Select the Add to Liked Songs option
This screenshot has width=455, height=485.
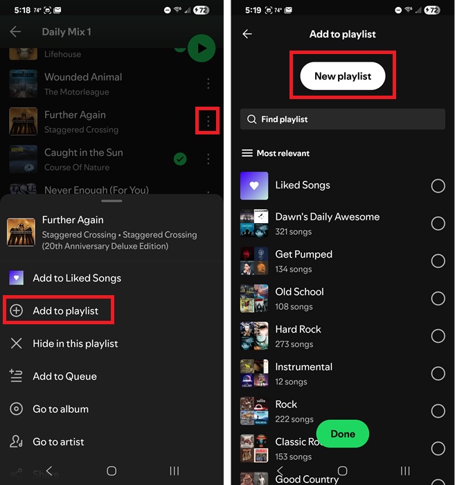[x=111, y=278]
